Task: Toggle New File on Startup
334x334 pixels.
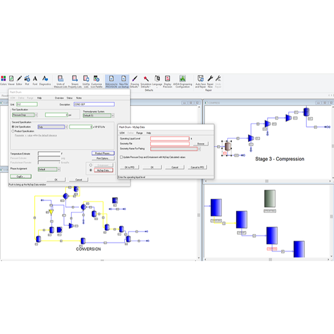Action: [124, 81]
